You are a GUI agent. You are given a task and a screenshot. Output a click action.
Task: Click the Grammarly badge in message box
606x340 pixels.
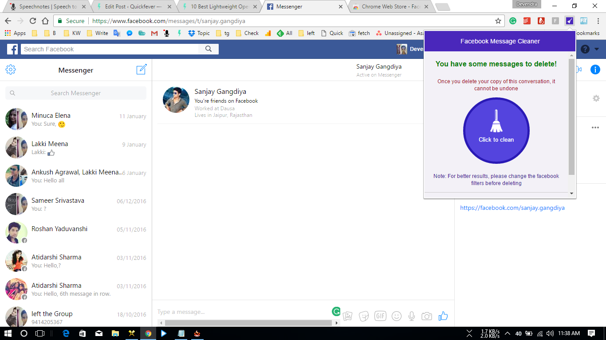pos(336,312)
